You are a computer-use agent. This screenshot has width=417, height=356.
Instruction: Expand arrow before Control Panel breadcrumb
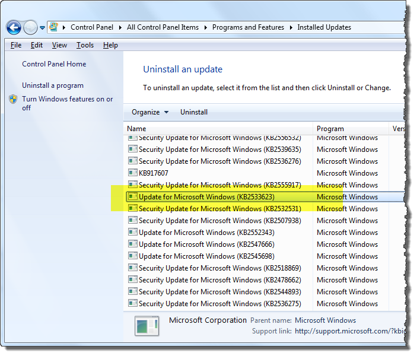click(64, 27)
